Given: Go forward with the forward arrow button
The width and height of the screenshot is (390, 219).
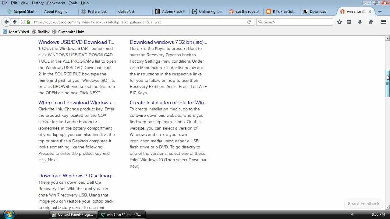Looking at the screenshot, I should click(15, 22).
